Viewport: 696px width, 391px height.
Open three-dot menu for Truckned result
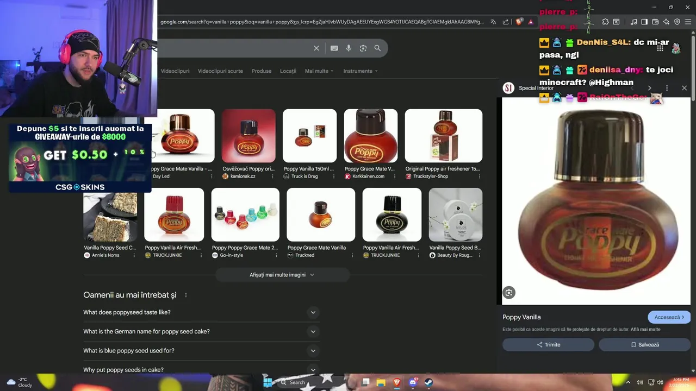click(x=352, y=255)
